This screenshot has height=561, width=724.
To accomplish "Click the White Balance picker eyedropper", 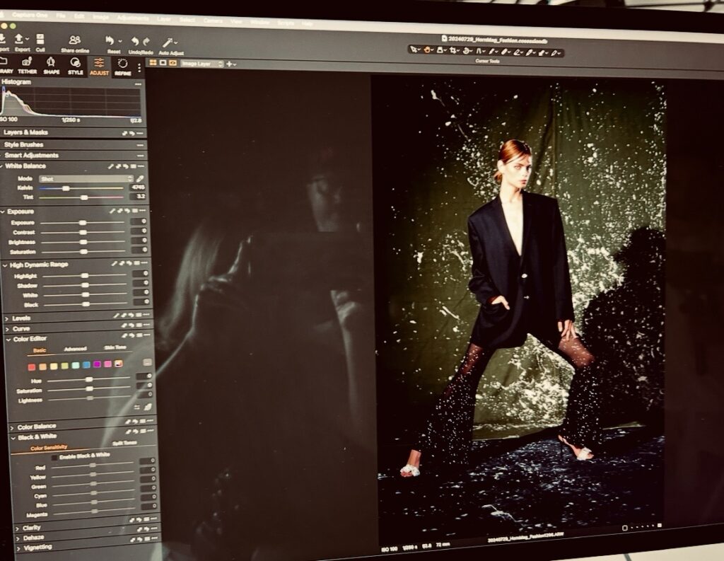I will tap(139, 178).
